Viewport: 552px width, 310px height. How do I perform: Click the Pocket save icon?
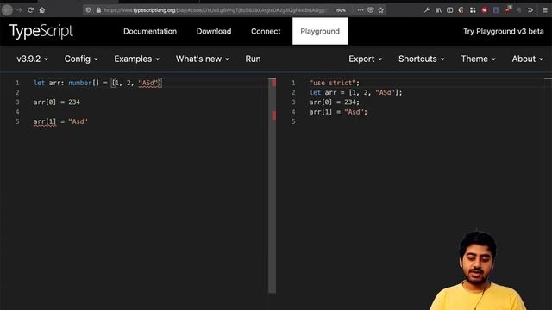(371, 10)
